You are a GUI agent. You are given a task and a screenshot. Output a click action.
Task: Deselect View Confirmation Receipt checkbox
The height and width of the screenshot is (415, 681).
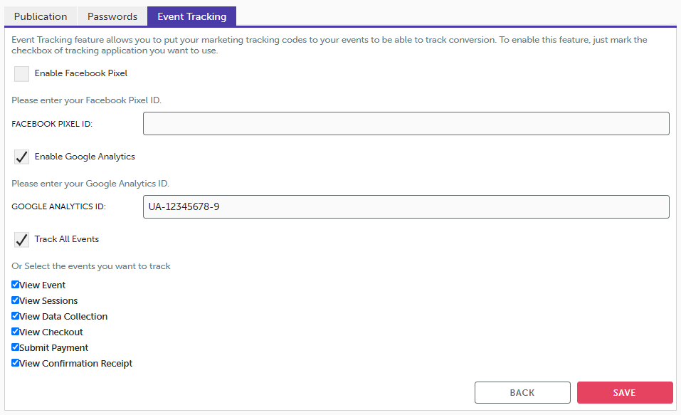(x=16, y=363)
